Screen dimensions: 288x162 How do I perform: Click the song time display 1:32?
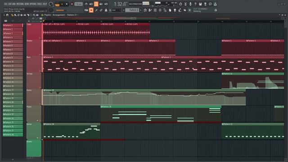(x=120, y=4)
